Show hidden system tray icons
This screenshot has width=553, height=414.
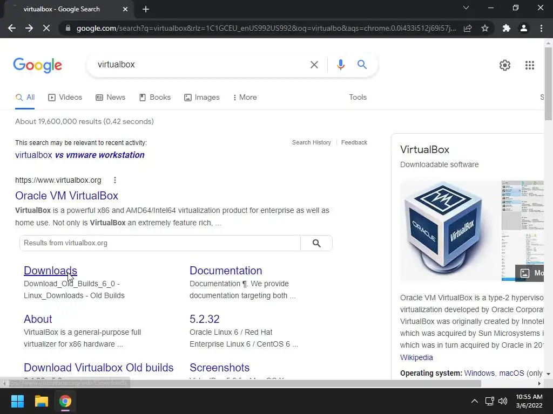point(474,401)
